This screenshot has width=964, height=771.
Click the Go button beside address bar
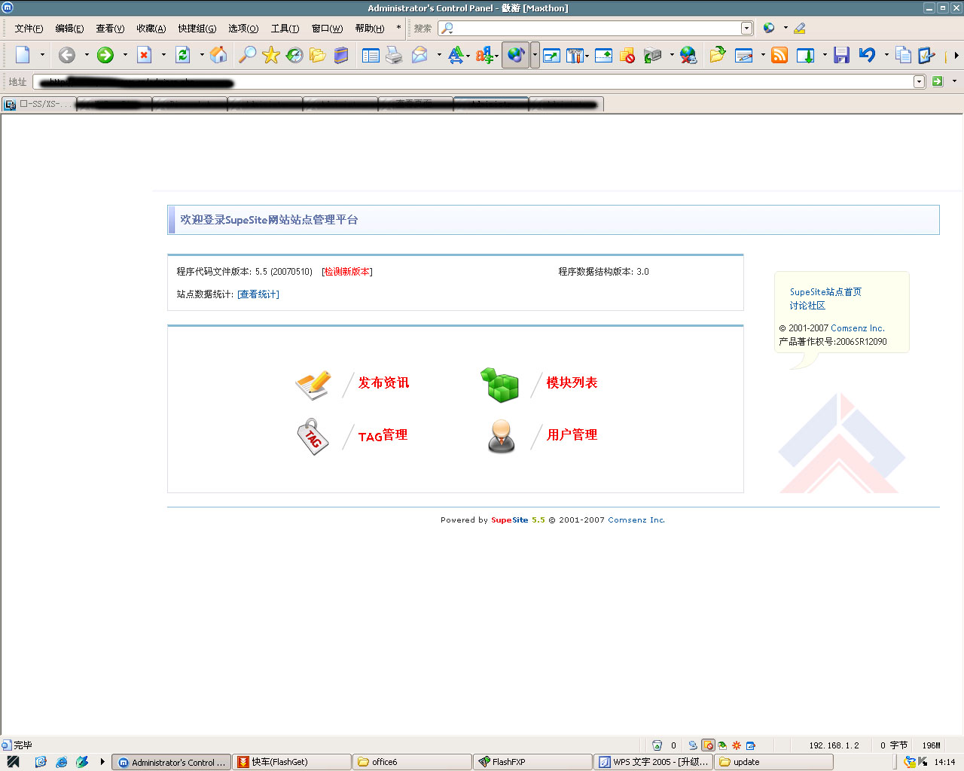click(x=938, y=81)
